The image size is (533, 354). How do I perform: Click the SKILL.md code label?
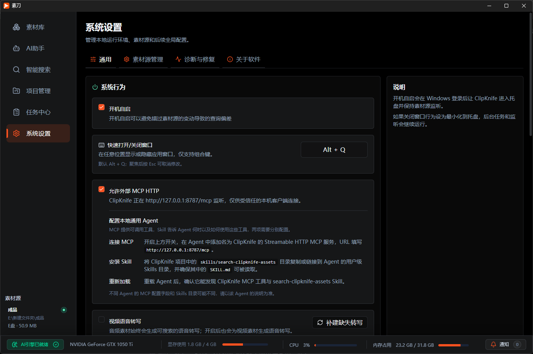pos(220,270)
